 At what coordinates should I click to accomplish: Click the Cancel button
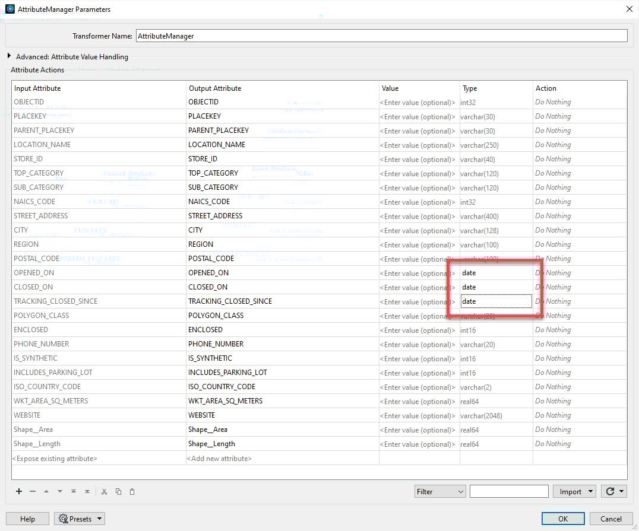(611, 519)
